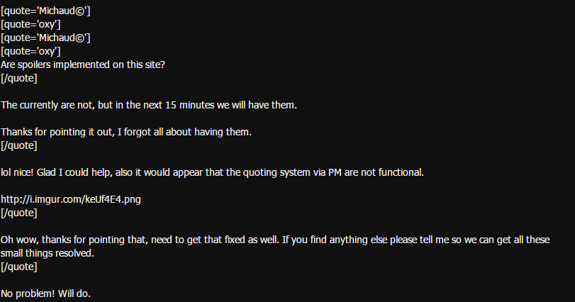Click the first quote='oxy' tag line
575x302 pixels.
pos(30,25)
